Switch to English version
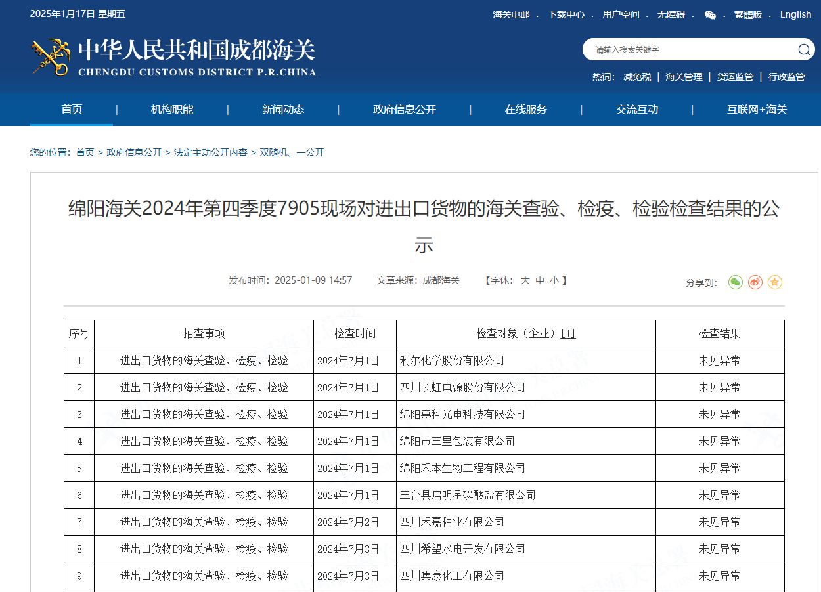 [795, 14]
